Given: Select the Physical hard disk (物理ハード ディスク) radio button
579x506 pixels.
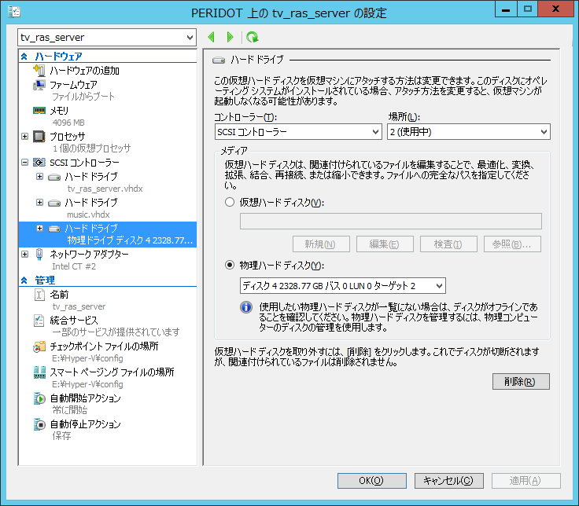Looking at the screenshot, I should click(x=230, y=265).
